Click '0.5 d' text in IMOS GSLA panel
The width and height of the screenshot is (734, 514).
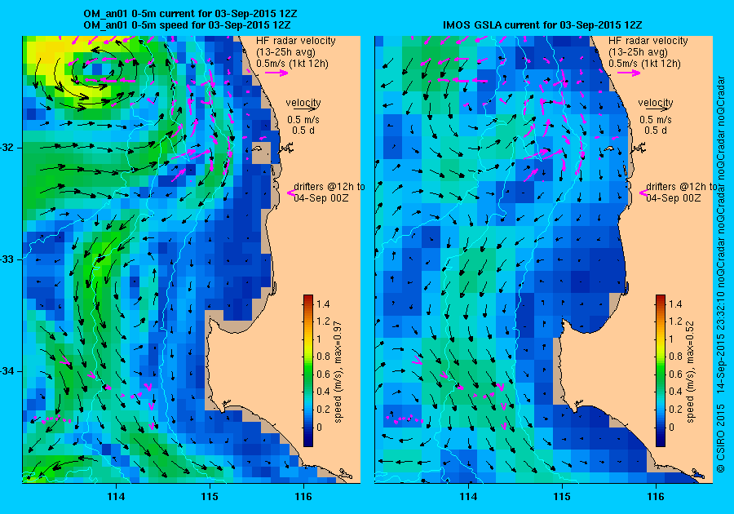pyautogui.click(x=656, y=131)
